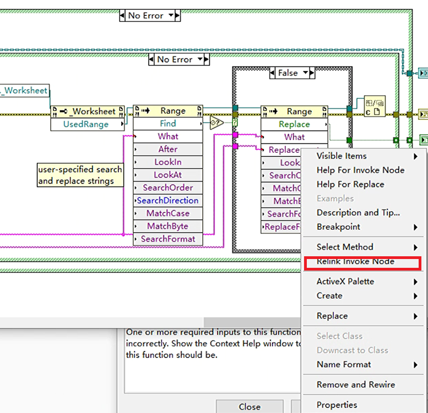Screen dimensions: 428x413
Task: Click the MatchCase input on Find node
Action: 168,213
